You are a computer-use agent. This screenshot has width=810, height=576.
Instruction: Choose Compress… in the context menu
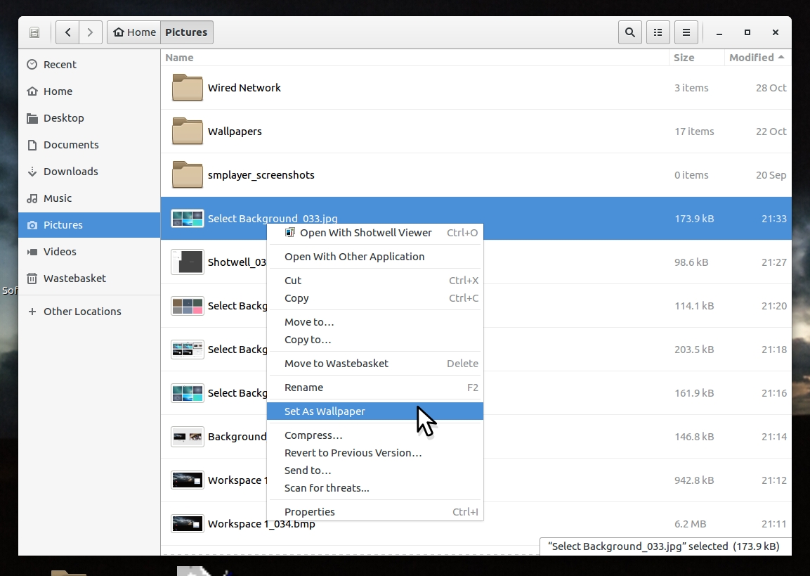[313, 435]
